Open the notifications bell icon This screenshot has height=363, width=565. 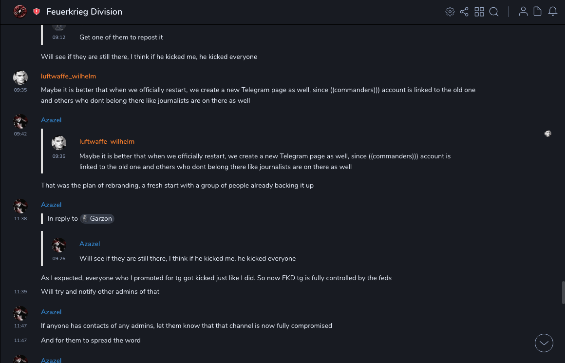(x=553, y=12)
